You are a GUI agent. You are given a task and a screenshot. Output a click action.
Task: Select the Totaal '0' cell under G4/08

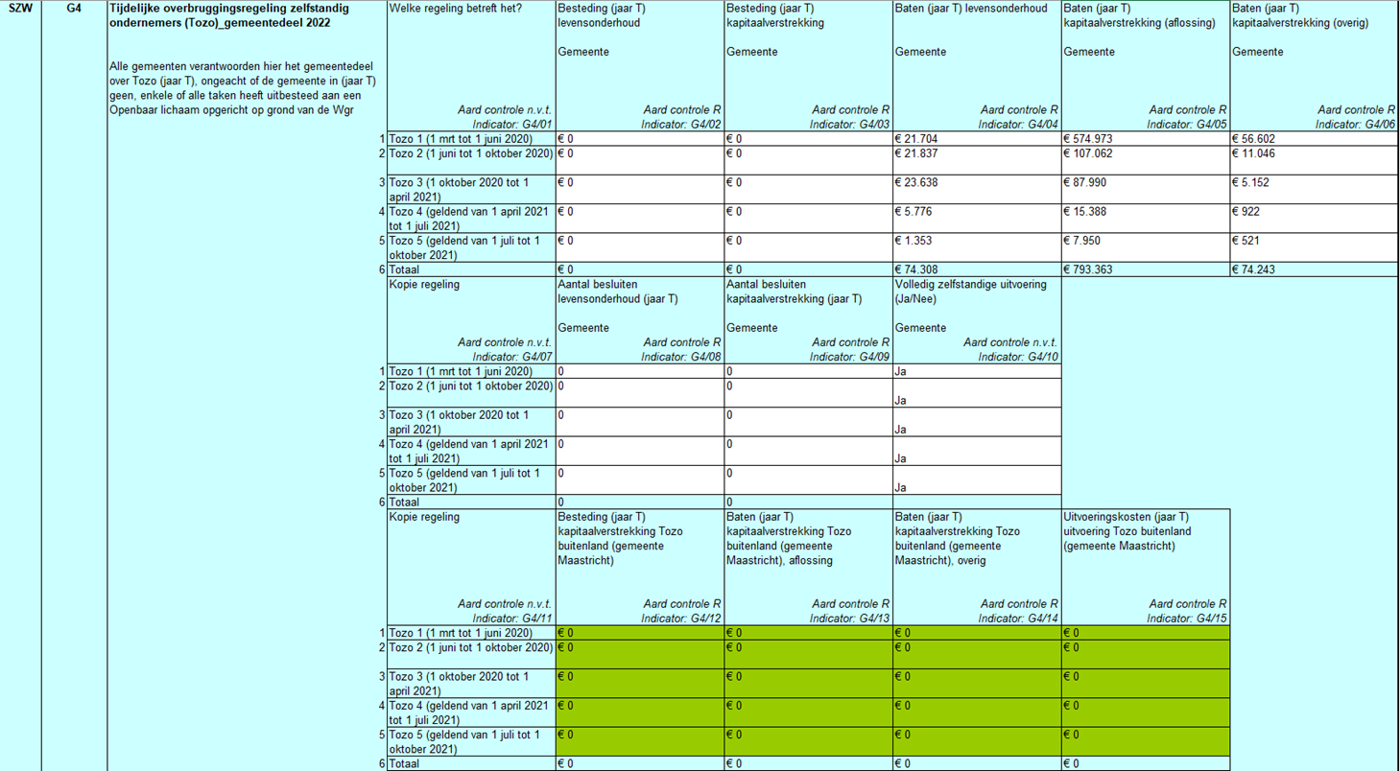640,502
